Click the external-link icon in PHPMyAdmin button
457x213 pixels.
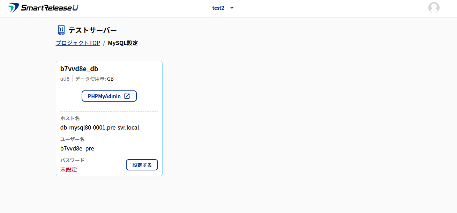pos(127,96)
